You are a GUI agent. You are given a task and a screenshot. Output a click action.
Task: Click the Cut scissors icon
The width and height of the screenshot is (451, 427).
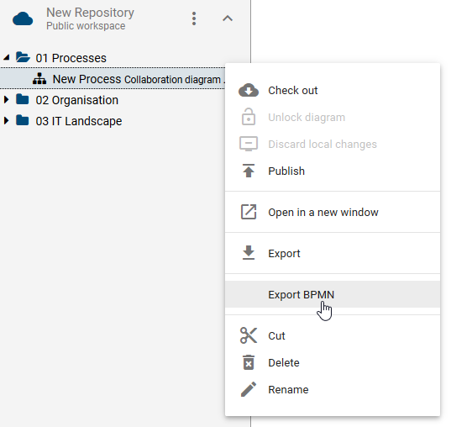pos(249,335)
